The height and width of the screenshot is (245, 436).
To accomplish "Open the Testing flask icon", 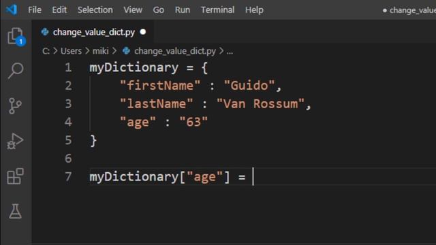I will coord(15,211).
